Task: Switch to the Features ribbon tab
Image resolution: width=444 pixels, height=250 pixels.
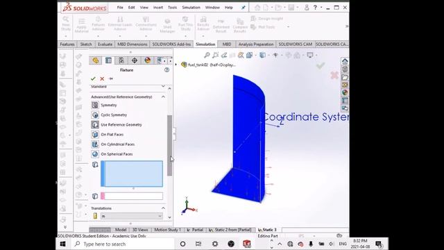Action: (x=67, y=44)
